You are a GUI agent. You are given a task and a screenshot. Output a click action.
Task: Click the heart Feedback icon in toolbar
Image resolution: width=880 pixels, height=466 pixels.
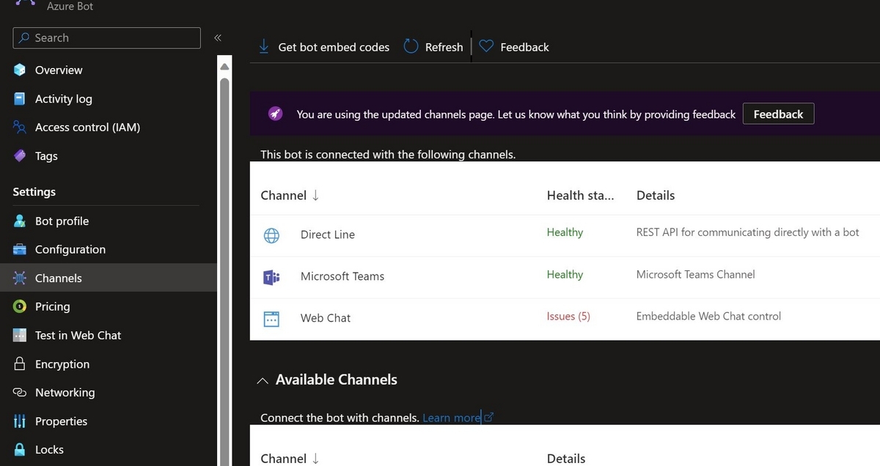click(485, 47)
